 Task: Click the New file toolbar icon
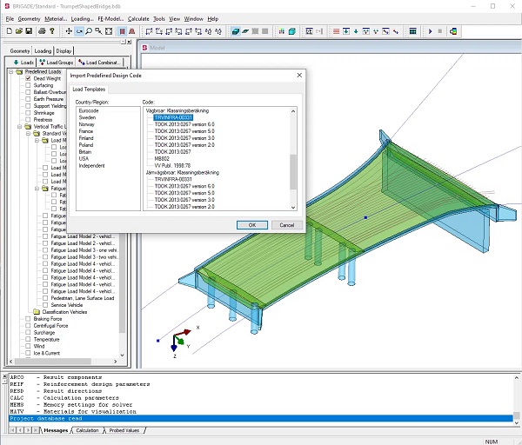click(x=8, y=31)
